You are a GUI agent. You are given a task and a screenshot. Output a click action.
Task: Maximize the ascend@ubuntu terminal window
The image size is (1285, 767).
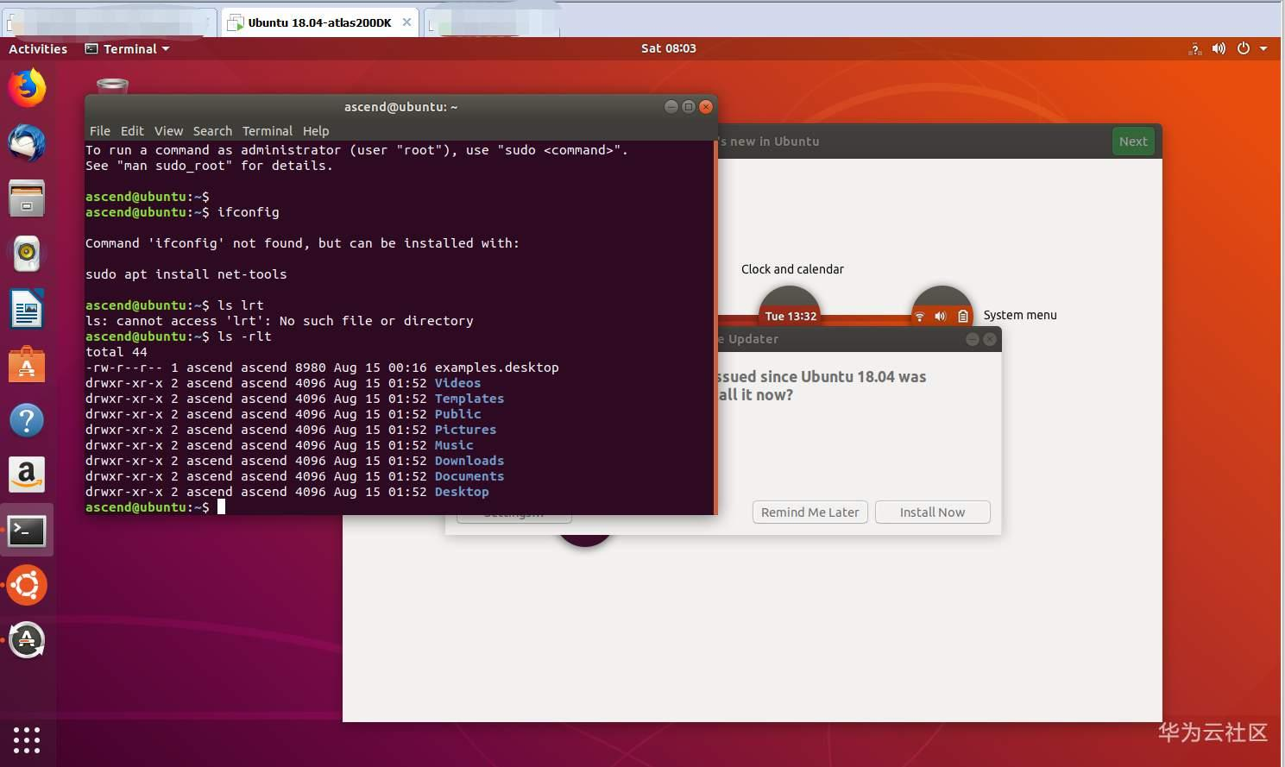[688, 107]
